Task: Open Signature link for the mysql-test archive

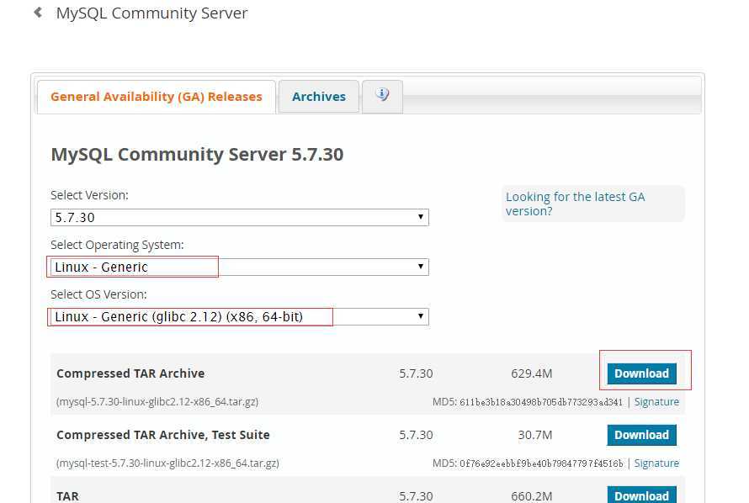Action: coord(656,463)
